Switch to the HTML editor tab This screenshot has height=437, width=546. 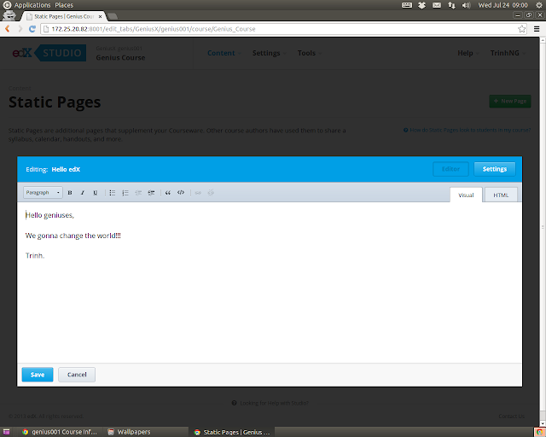[501, 195]
